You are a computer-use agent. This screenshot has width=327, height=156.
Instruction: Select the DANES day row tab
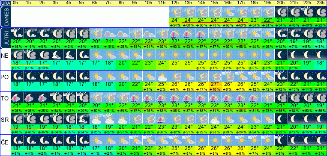click(x=5, y=17)
